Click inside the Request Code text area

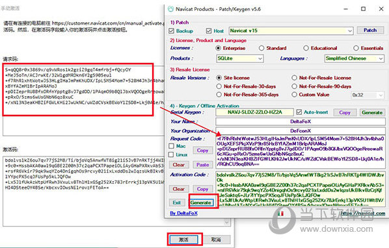tap(301, 151)
